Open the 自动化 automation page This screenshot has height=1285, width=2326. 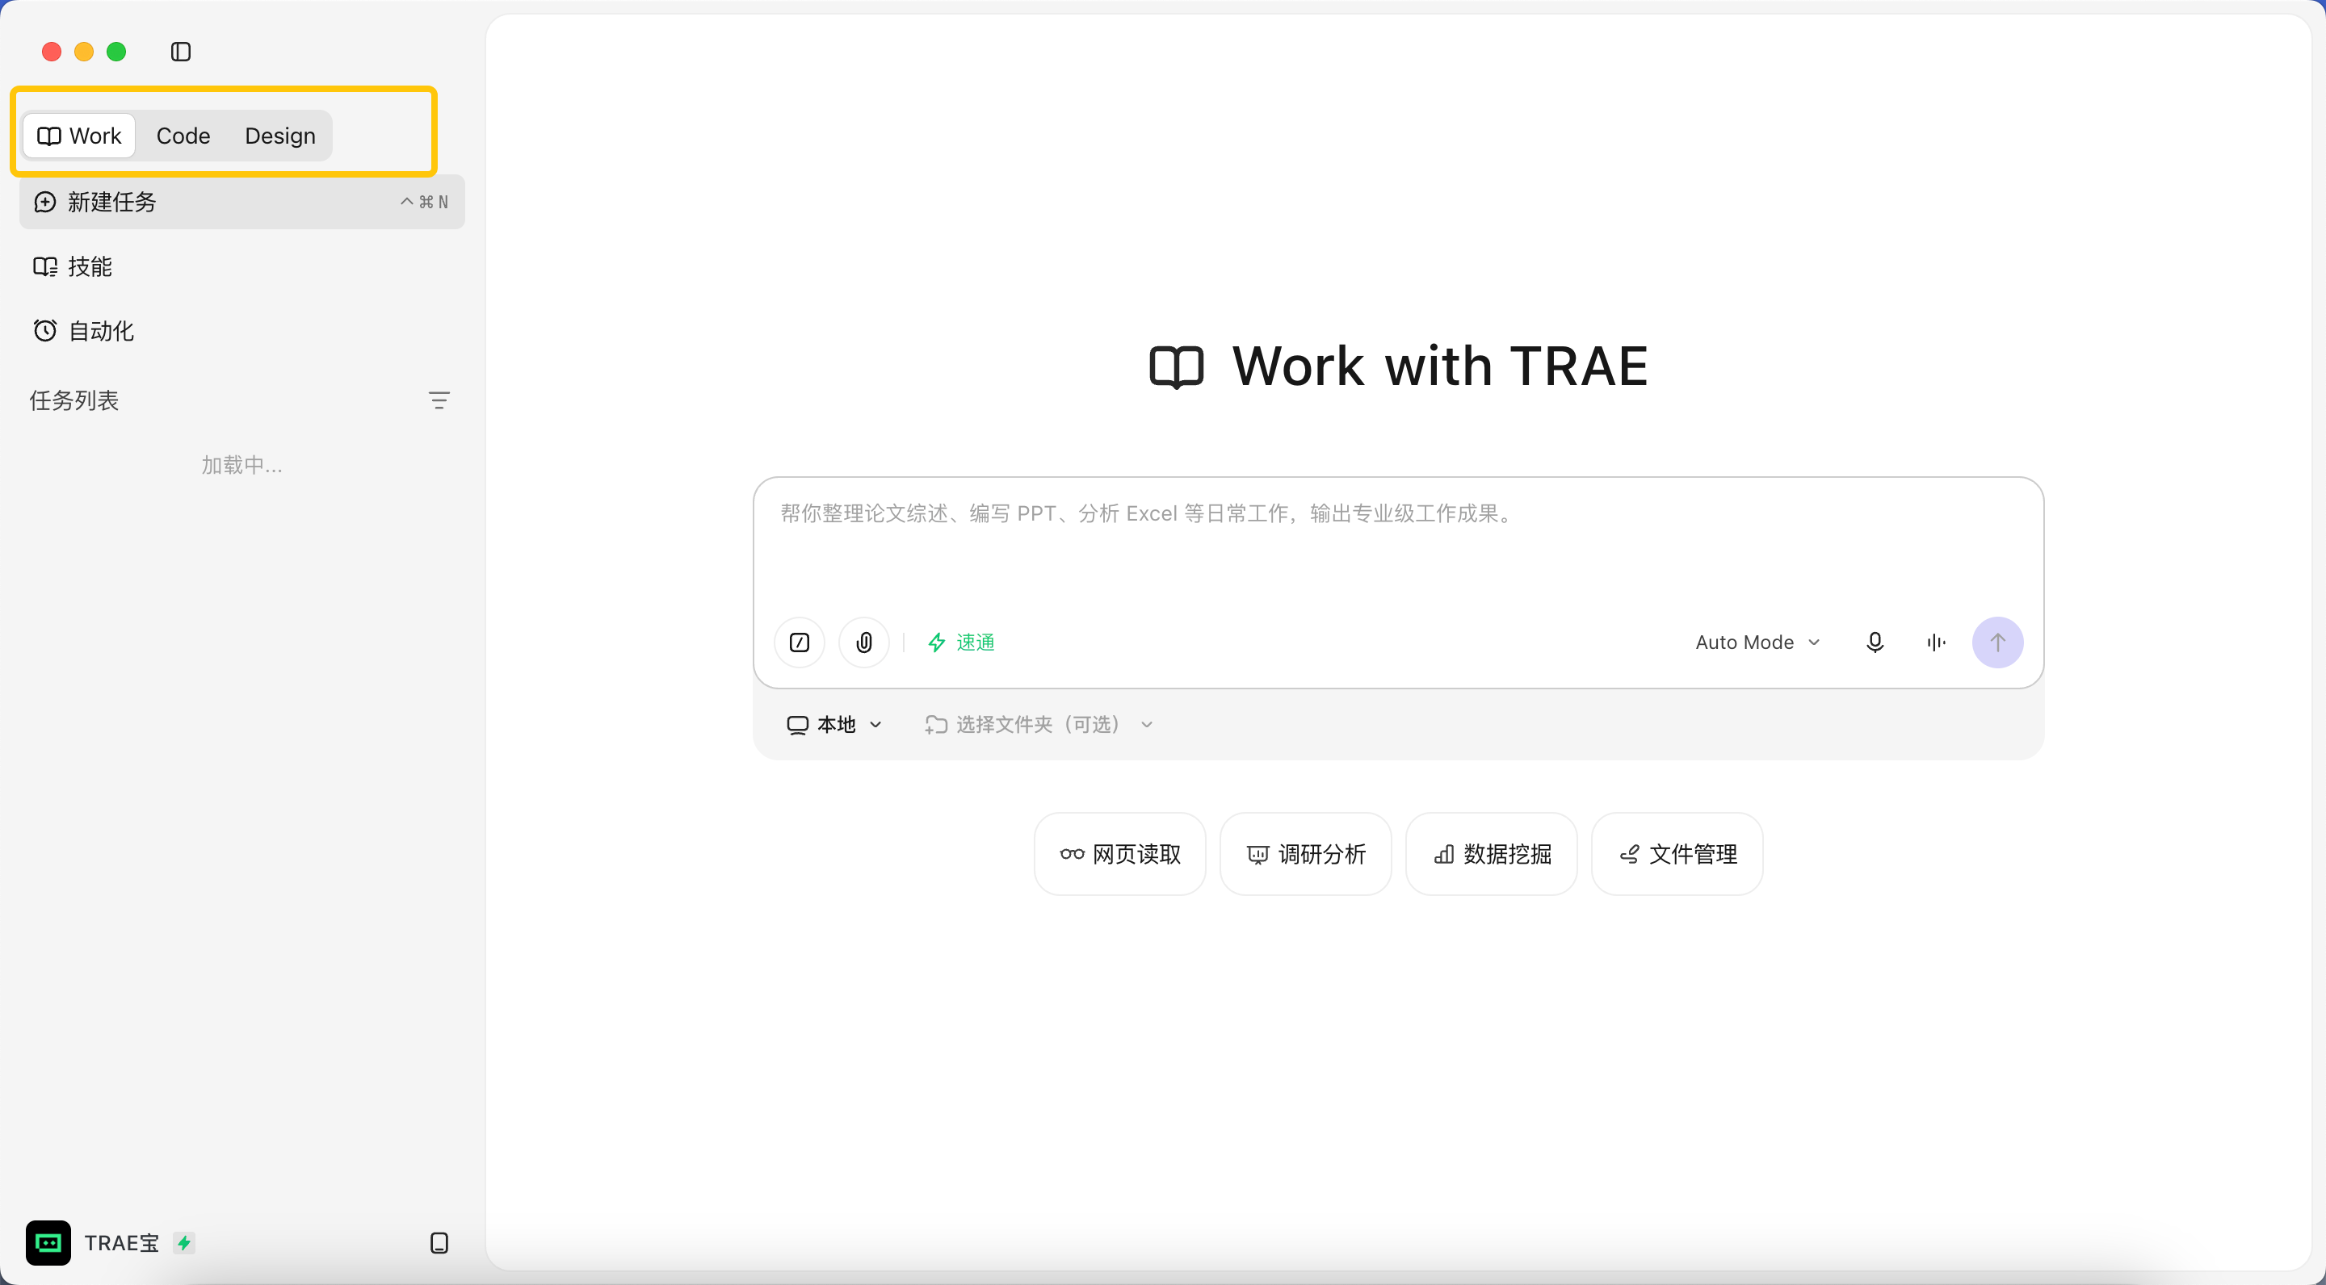[x=242, y=331]
